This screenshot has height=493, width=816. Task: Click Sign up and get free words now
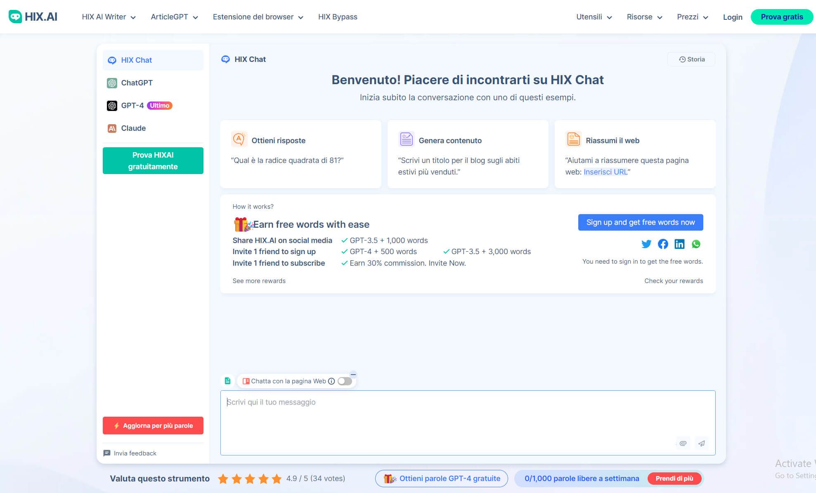tap(641, 222)
